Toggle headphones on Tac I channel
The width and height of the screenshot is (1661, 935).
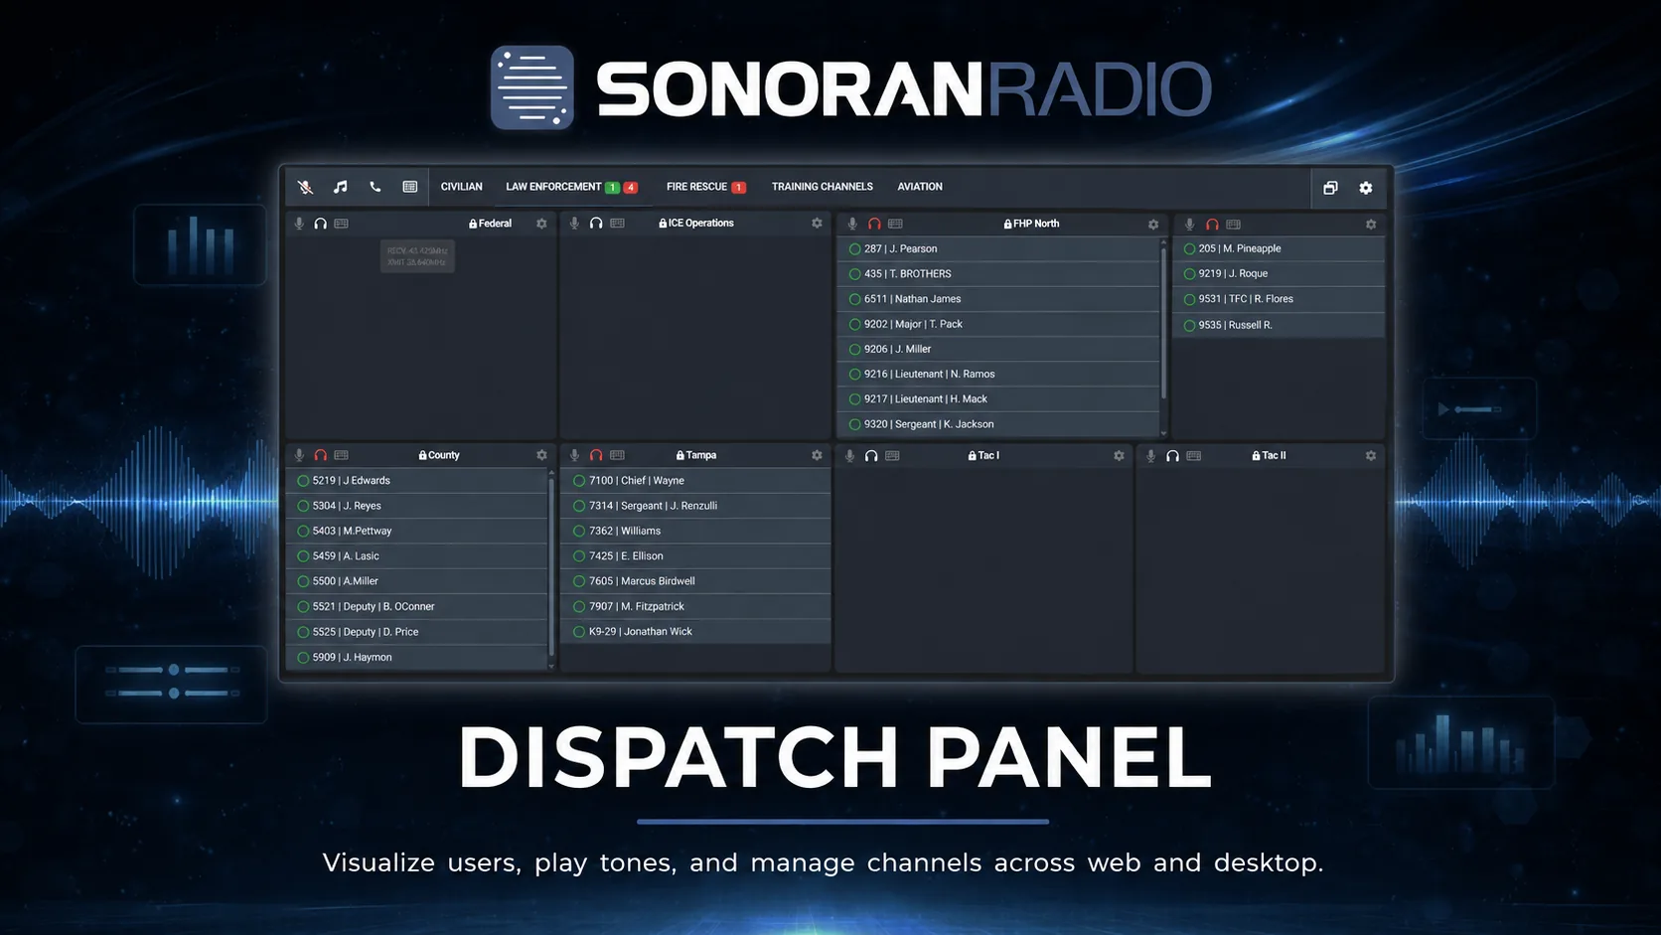click(871, 456)
